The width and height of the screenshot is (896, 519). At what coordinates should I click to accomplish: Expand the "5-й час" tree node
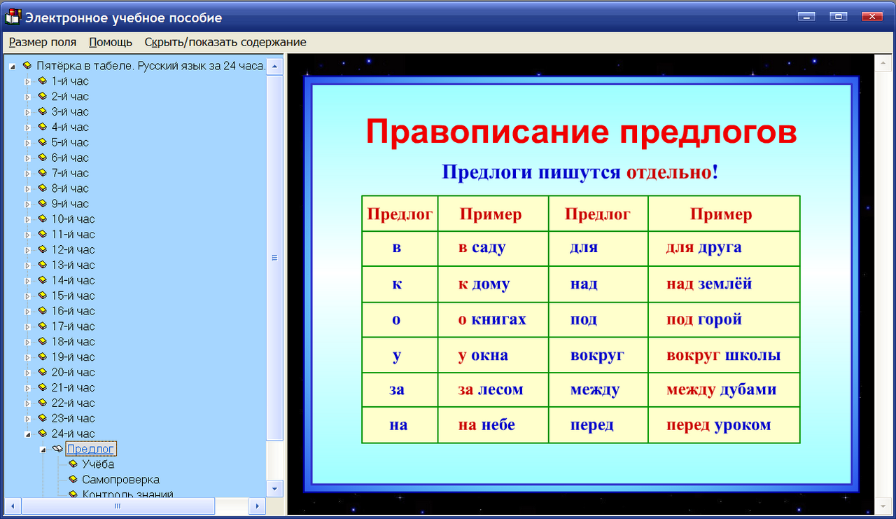(x=27, y=142)
